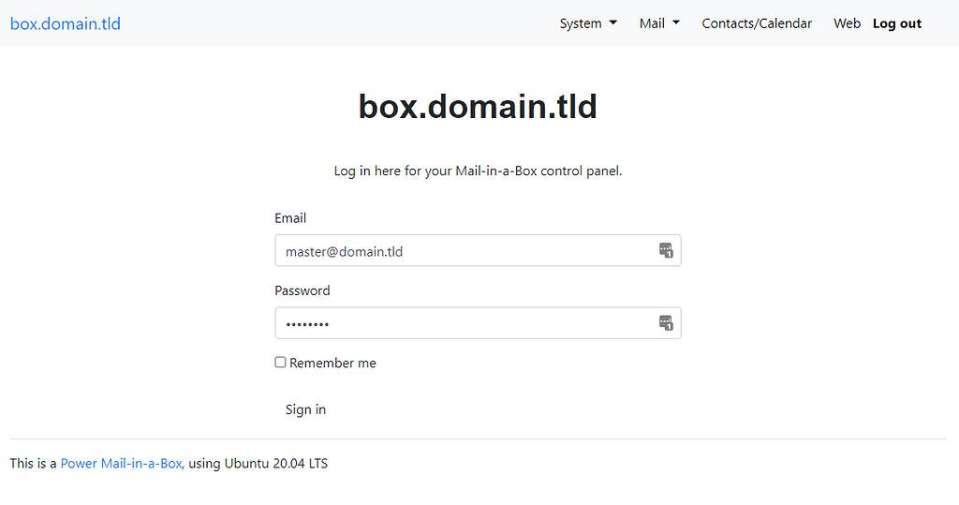The image size is (959, 505).
Task: Focus the Password input field
Action: tap(464, 323)
